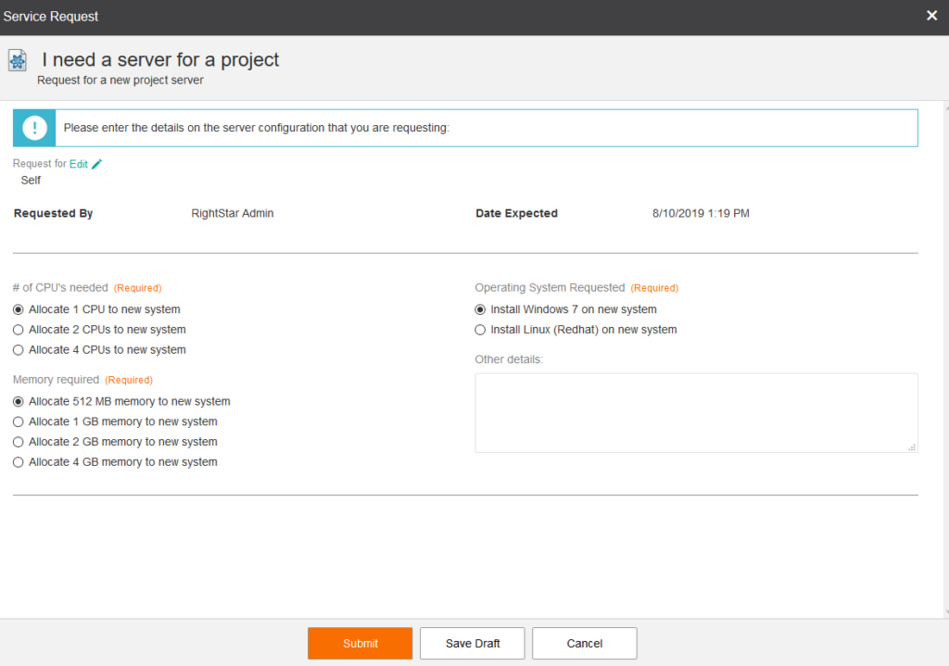Click the Date Expected value 8/10/2019
949x666 pixels.
(701, 213)
